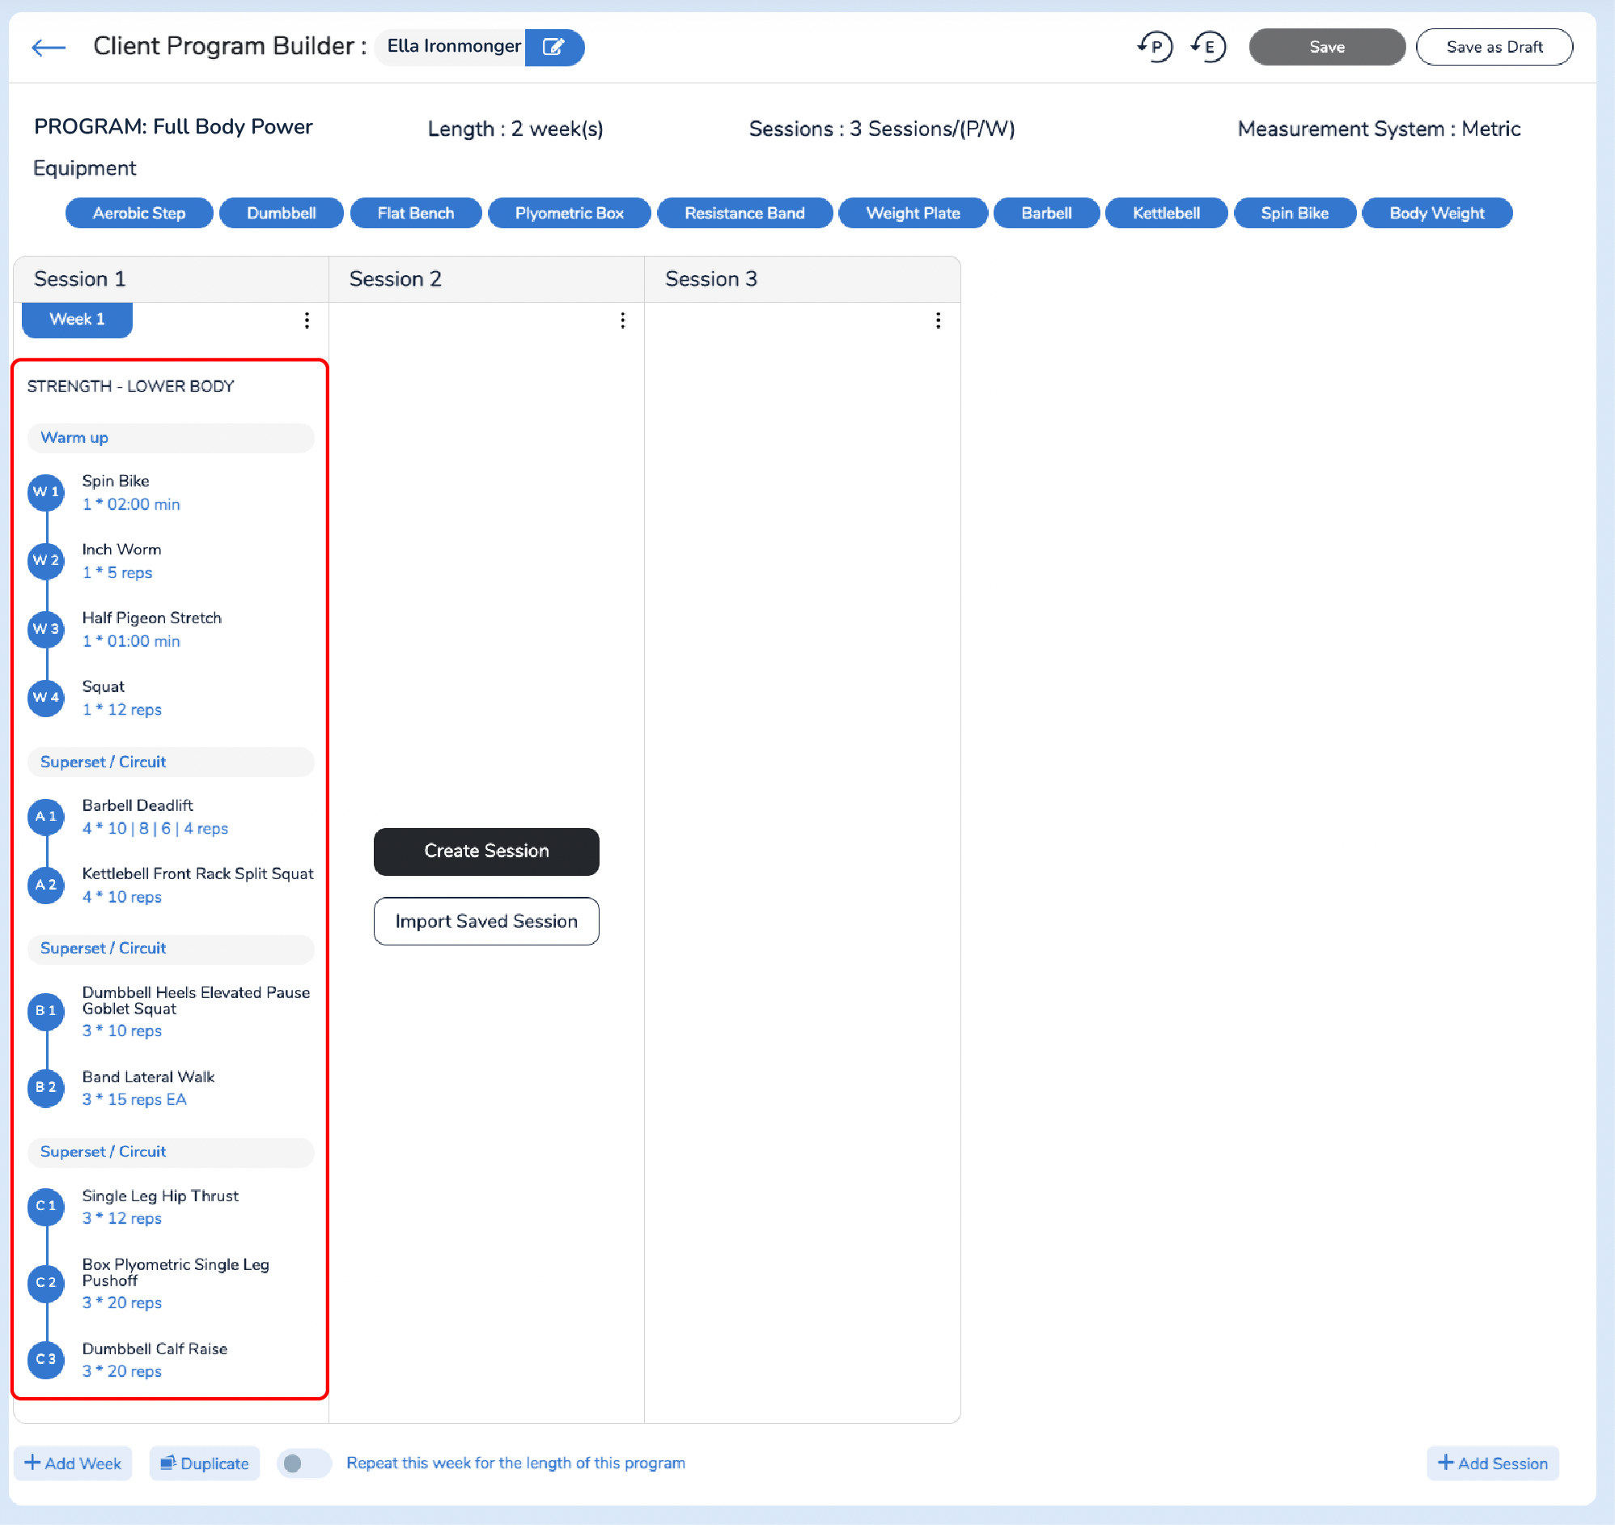Image resolution: width=1615 pixels, height=1525 pixels.
Task: Save the program
Action: point(1328,47)
